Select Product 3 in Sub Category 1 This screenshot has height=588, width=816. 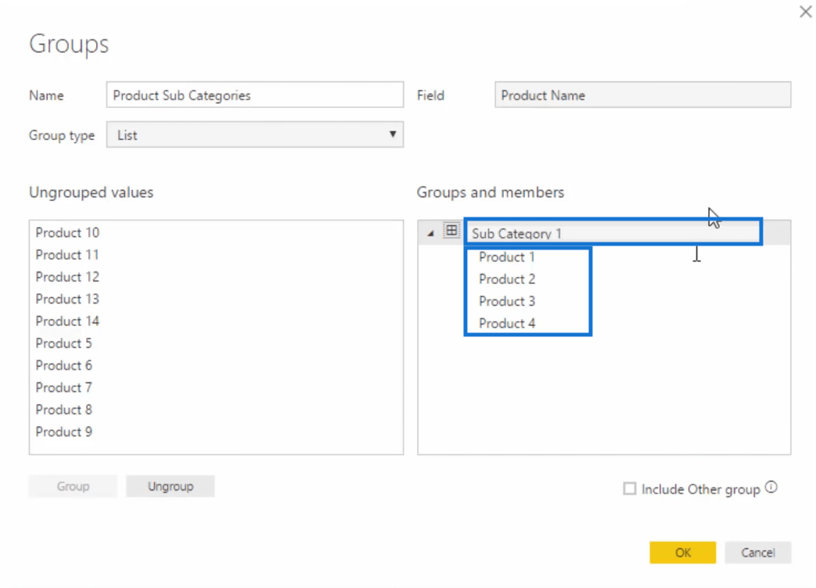click(507, 302)
